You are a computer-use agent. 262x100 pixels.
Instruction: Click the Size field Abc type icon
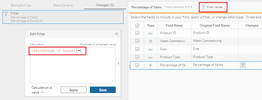point(151,50)
